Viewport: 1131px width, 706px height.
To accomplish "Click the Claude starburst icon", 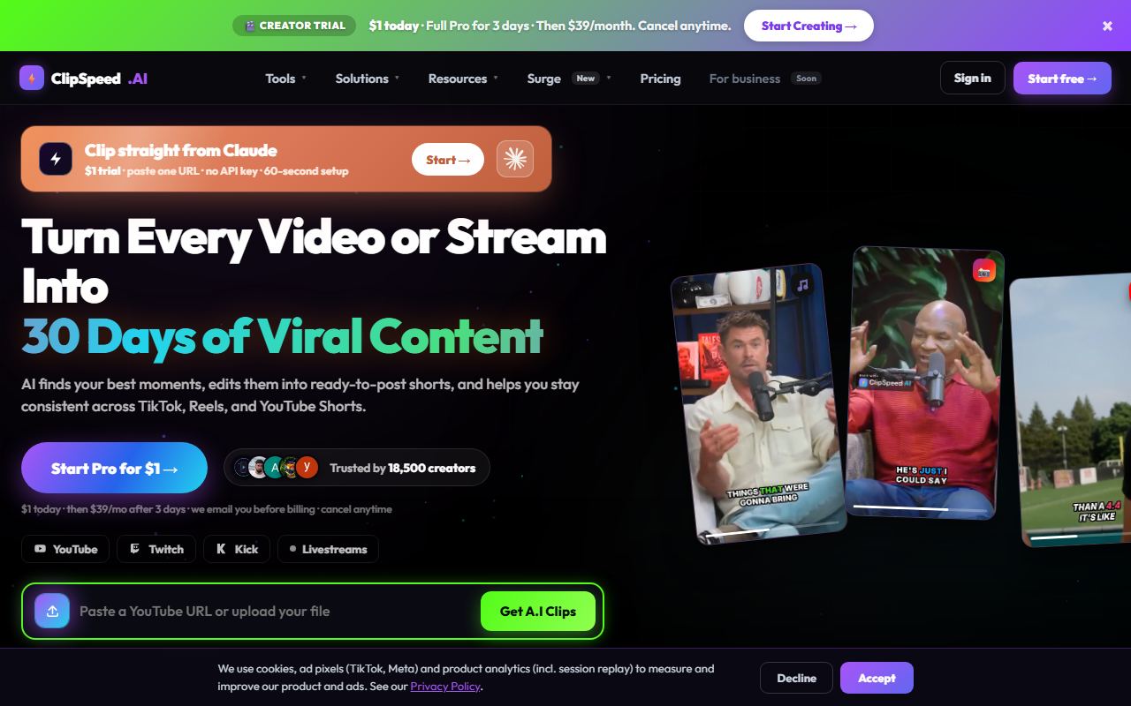I will click(515, 159).
